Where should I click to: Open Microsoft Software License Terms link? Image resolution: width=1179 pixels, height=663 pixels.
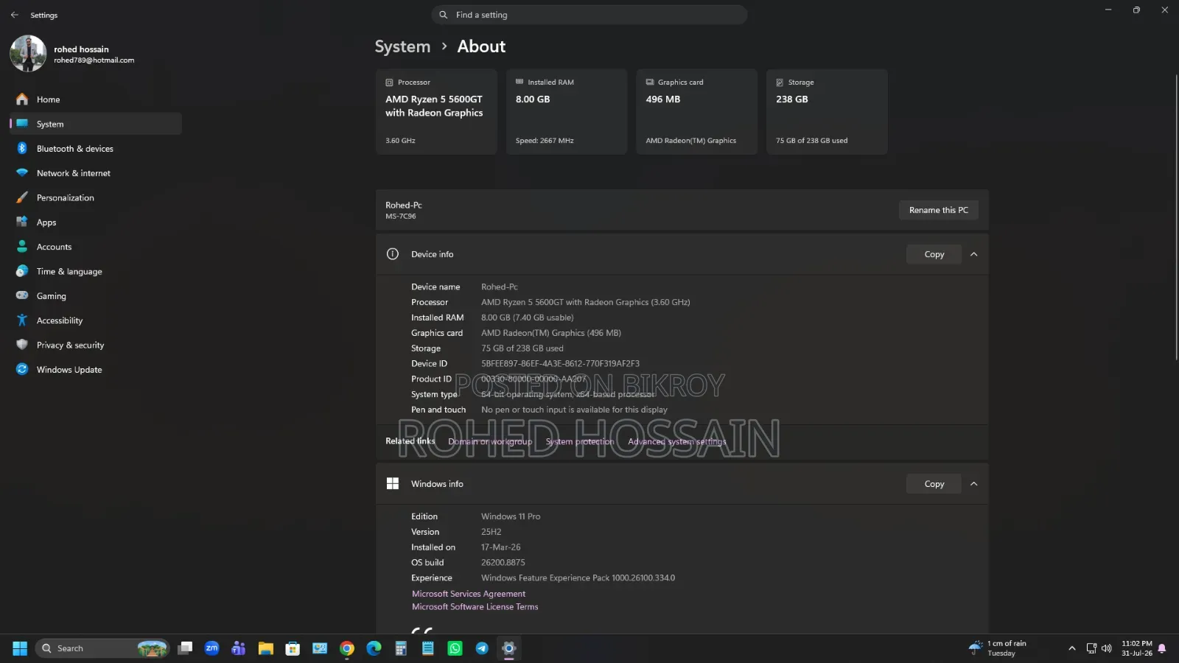click(475, 607)
